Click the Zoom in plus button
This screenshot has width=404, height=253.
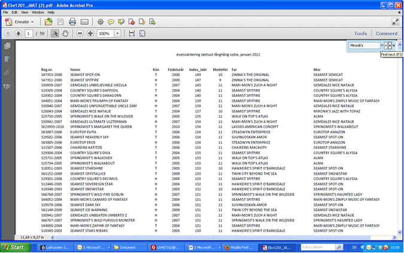point(90,33)
